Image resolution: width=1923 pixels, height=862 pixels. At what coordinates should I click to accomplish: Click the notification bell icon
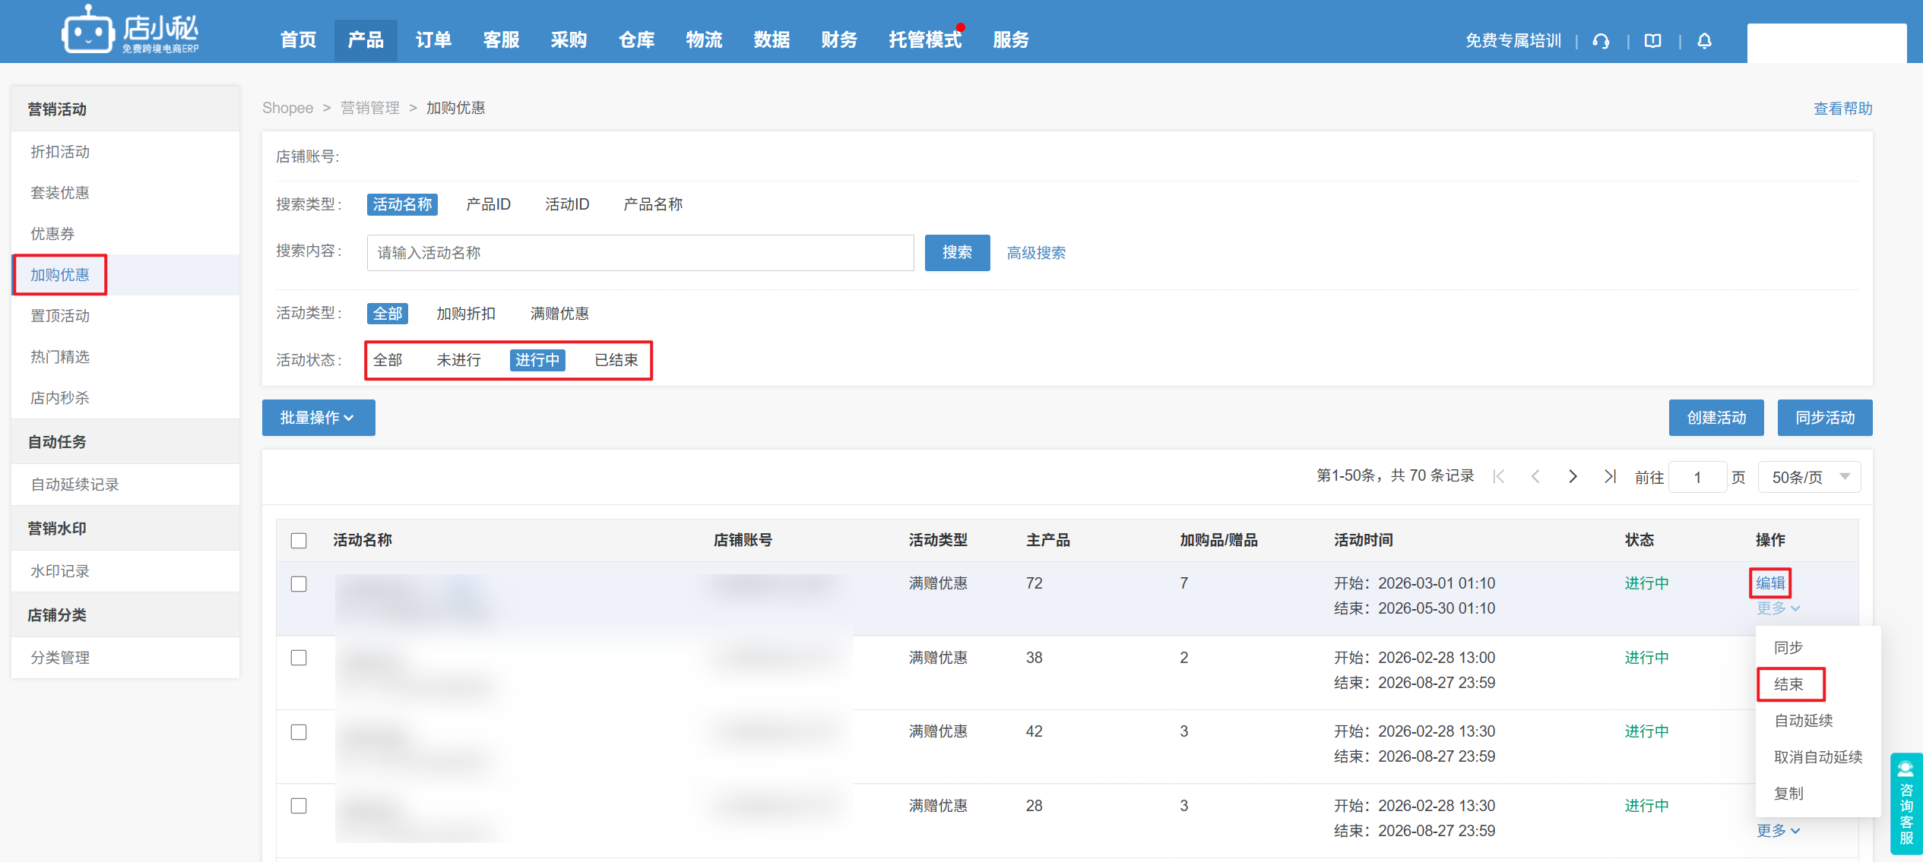(x=1704, y=41)
